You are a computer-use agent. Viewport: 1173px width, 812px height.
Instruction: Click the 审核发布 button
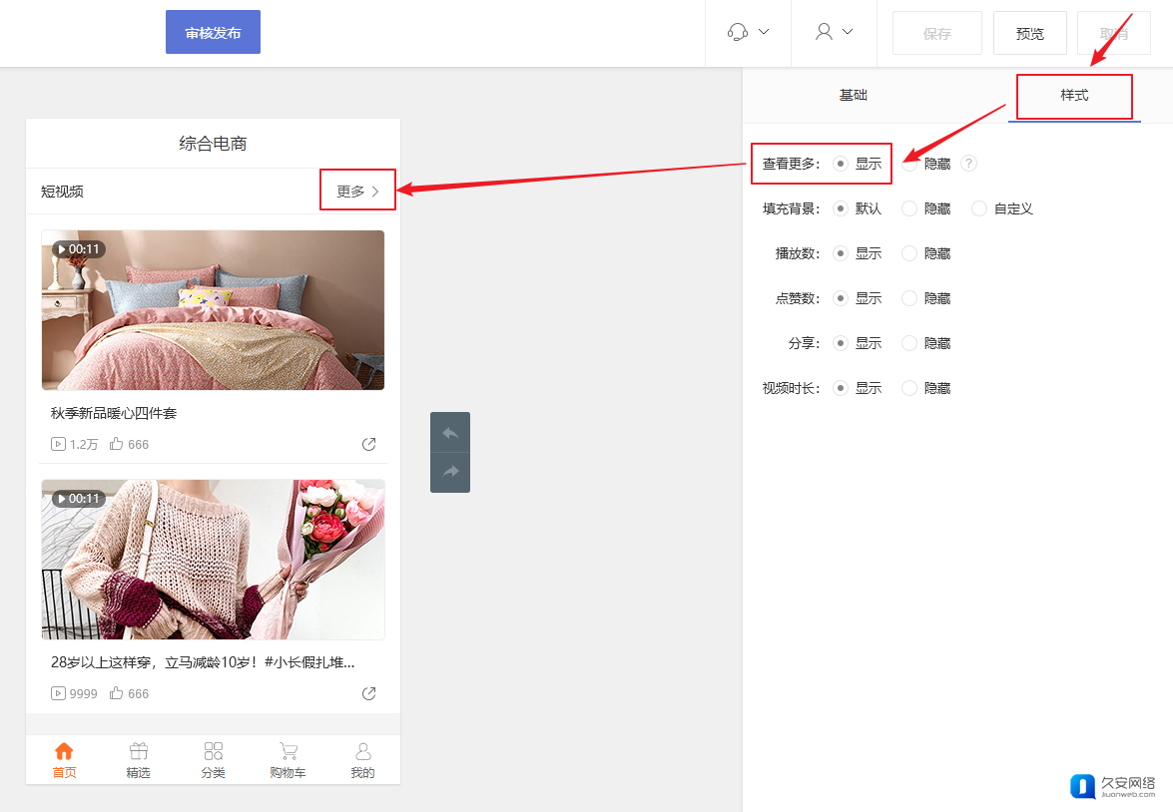tap(214, 32)
